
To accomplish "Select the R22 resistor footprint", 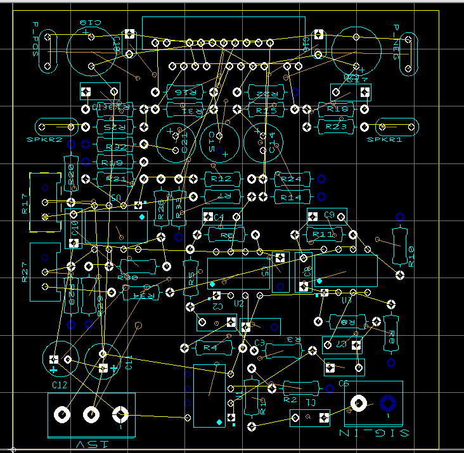I will point(266,93).
